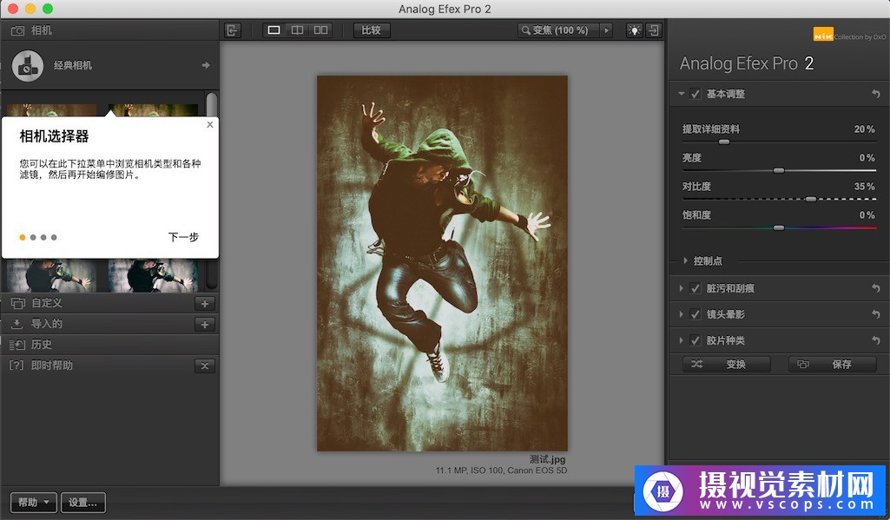Open the 导入的 presets section
Viewport: 890px width, 520px height.
pos(47,324)
